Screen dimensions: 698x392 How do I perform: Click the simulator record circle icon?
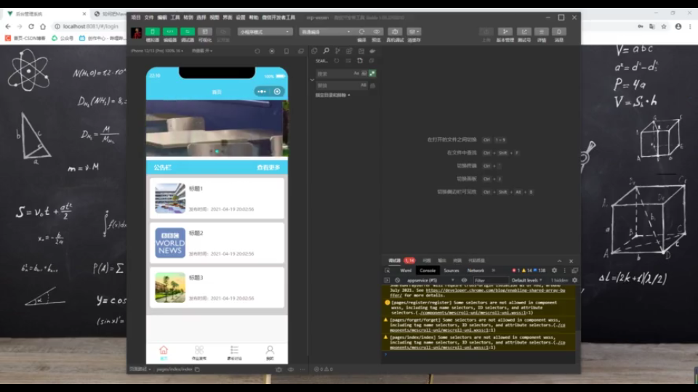tap(272, 51)
